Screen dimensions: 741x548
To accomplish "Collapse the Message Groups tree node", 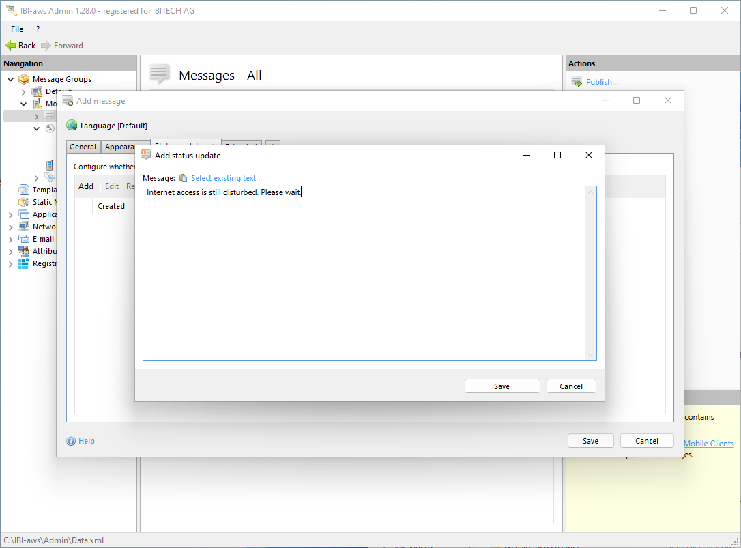I will click(11, 79).
